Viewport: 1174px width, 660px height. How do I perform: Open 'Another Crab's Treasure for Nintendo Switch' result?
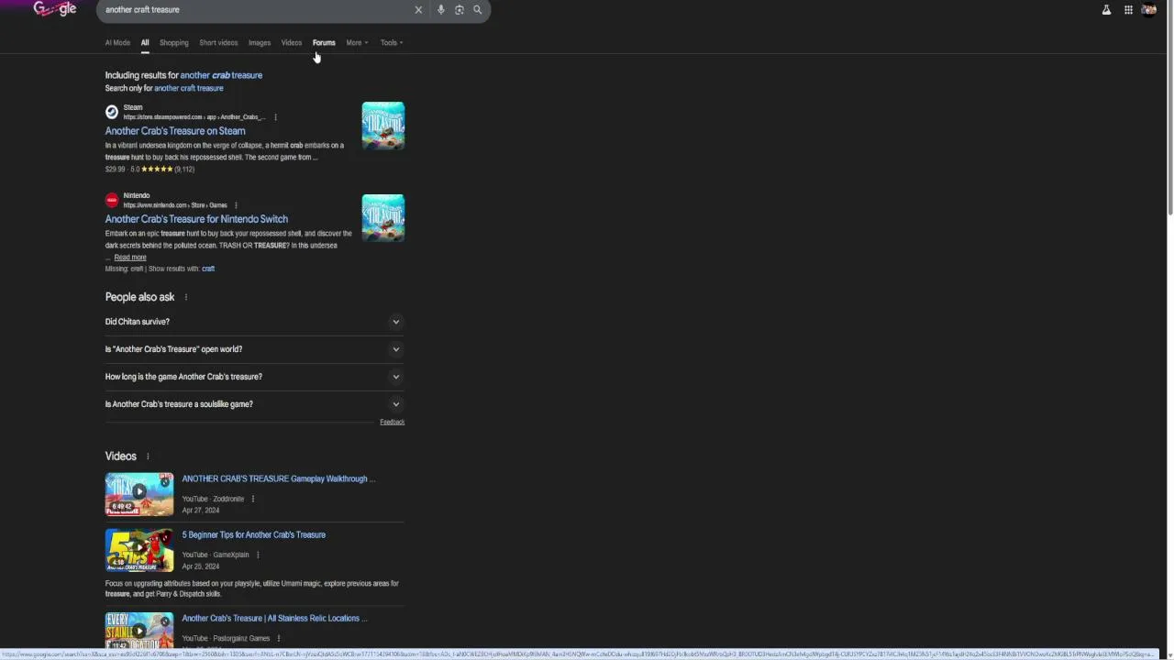coord(196,219)
